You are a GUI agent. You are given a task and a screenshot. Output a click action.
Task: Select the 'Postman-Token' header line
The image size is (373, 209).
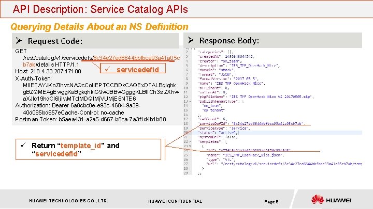(90, 119)
